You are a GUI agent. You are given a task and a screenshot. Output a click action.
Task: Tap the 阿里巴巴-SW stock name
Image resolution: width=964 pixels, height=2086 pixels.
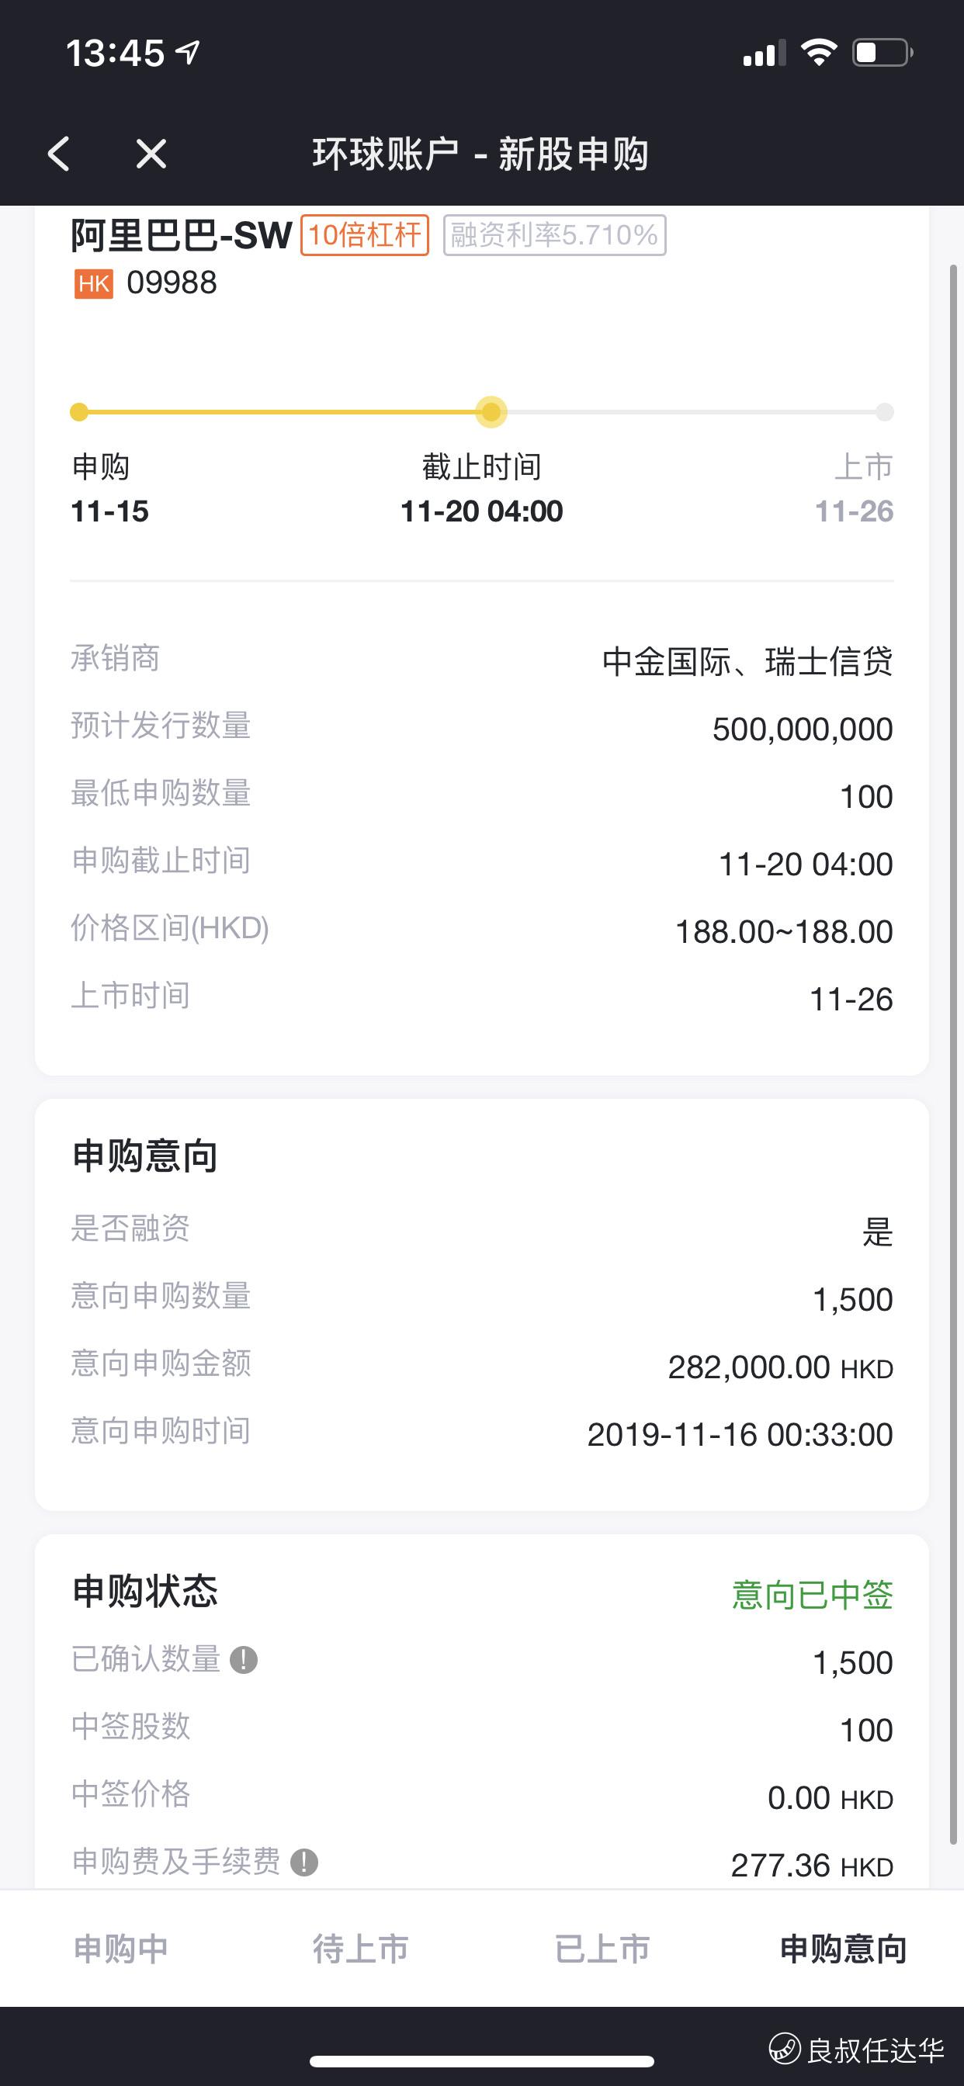point(182,236)
